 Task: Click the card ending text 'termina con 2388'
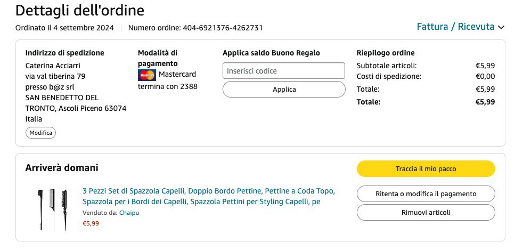click(167, 86)
